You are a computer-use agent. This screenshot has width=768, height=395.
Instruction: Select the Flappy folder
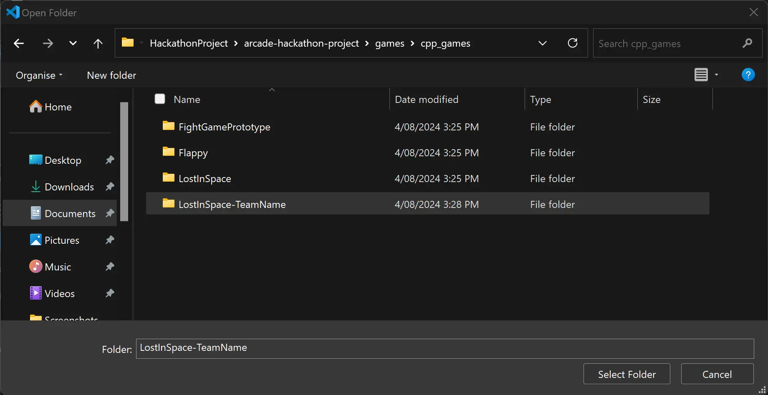click(193, 153)
